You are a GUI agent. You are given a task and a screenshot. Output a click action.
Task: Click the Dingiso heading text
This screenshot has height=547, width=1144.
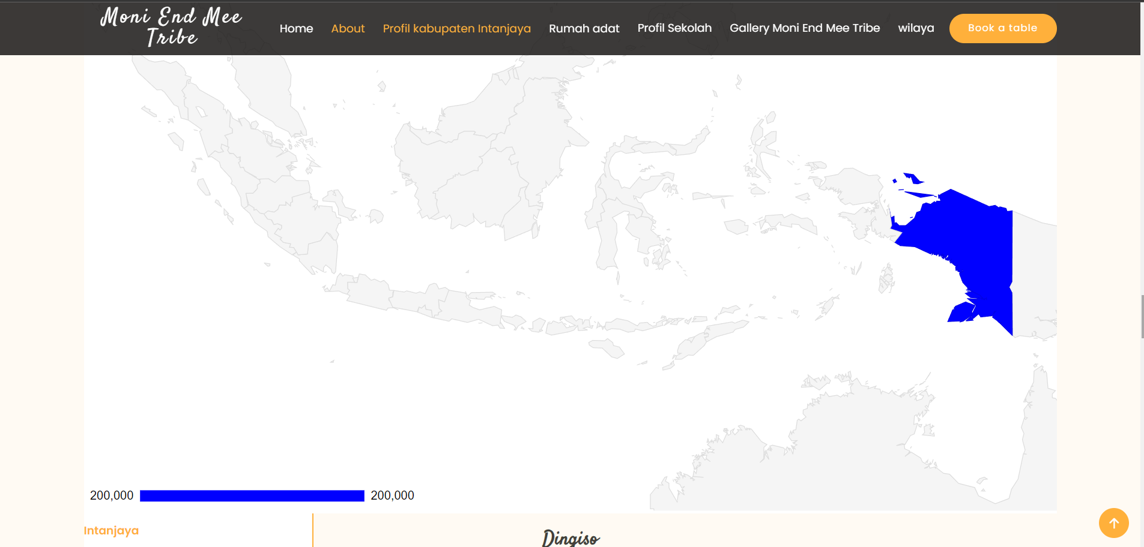[x=570, y=537]
